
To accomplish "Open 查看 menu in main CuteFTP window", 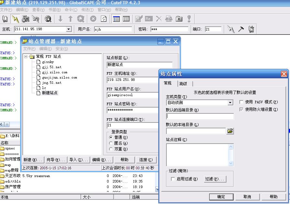I will (39, 10).
